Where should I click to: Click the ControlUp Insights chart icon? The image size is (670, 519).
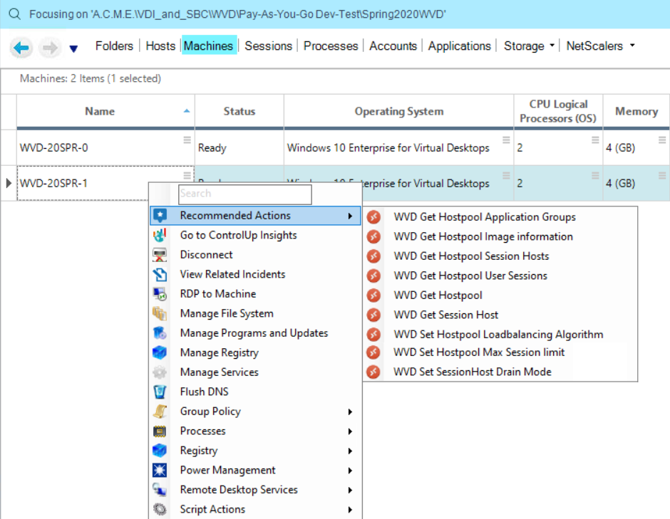[x=160, y=235]
